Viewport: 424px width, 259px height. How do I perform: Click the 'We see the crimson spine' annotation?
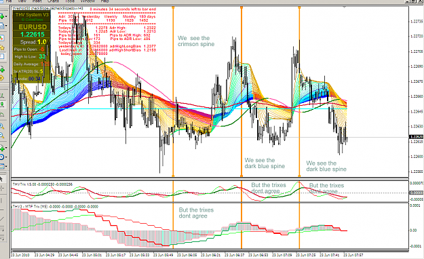coord(196,41)
